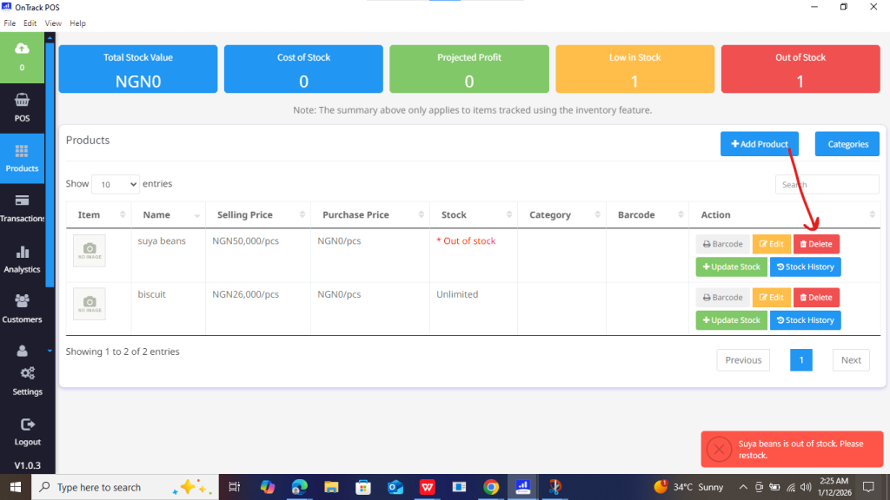
Task: Open Google Chrome from the taskbar
Action: click(x=491, y=487)
